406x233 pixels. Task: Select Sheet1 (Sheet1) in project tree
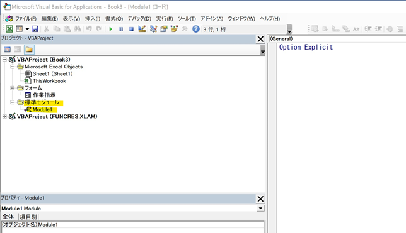coord(52,74)
